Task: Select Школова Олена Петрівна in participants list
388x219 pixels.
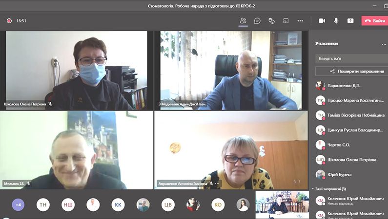Action: 351,160
